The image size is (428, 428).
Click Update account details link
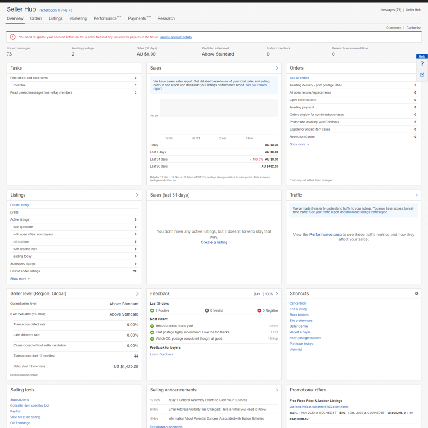[176, 37]
